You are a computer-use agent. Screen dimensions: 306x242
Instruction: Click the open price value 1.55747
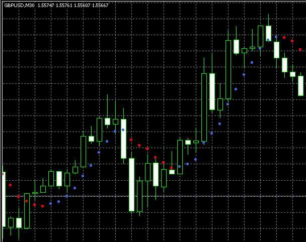tap(46, 6)
